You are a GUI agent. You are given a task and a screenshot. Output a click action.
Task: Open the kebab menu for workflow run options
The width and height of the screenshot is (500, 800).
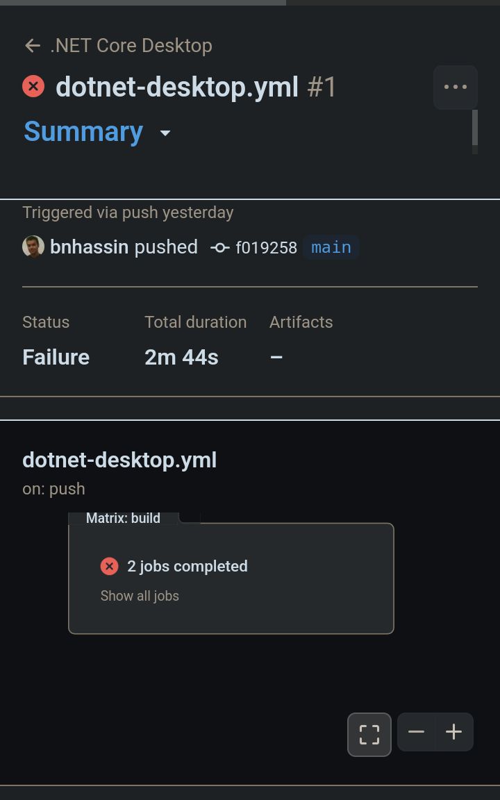tap(456, 86)
